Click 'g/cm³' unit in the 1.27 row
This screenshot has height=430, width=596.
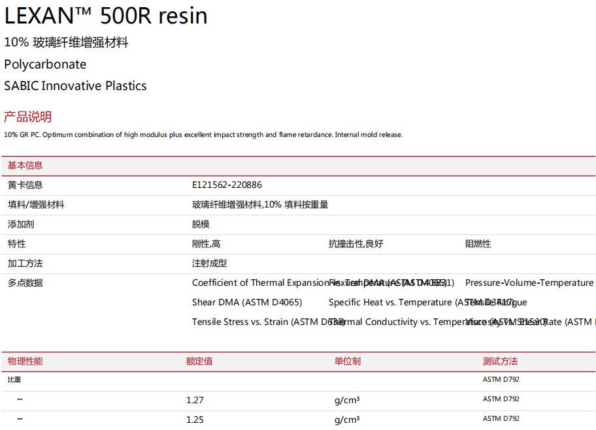[347, 401]
